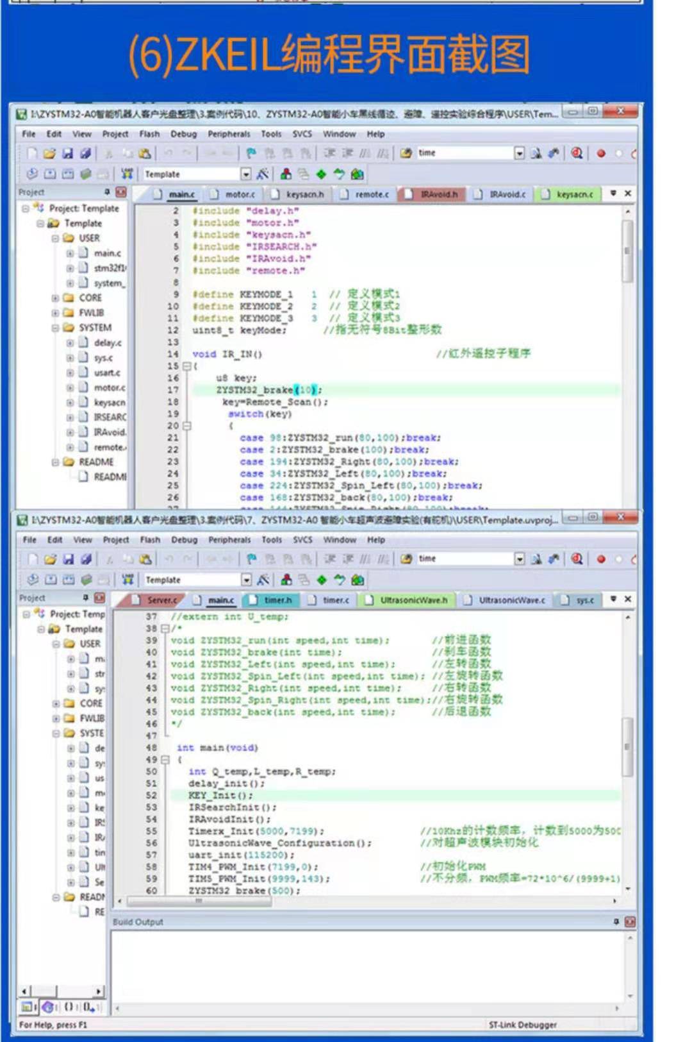This screenshot has width=692, height=1042.
Task: Click the Open File folder icon in the Ultrasonic window toolbar
Action: [x=50, y=559]
